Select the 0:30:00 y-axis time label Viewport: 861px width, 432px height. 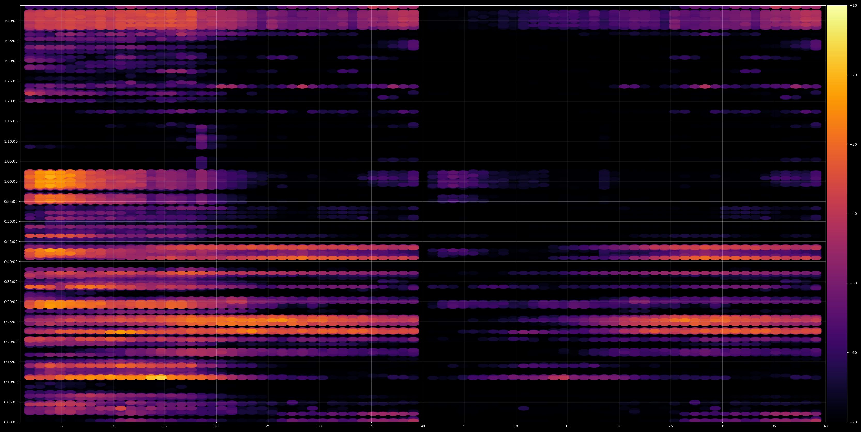pyautogui.click(x=11, y=302)
